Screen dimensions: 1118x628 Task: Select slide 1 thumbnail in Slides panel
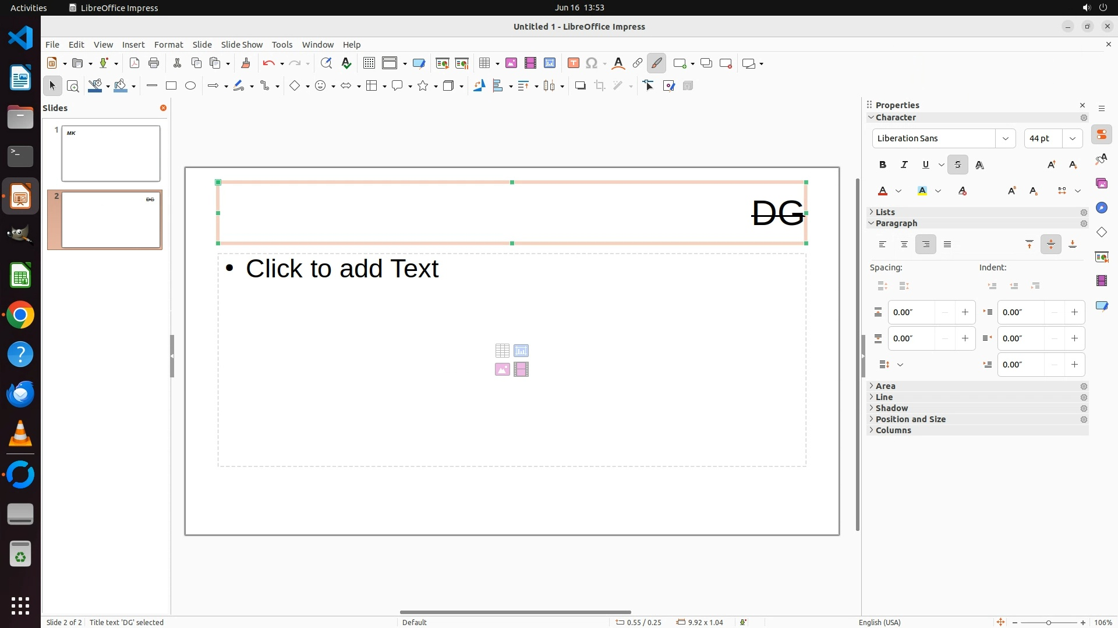click(x=111, y=154)
